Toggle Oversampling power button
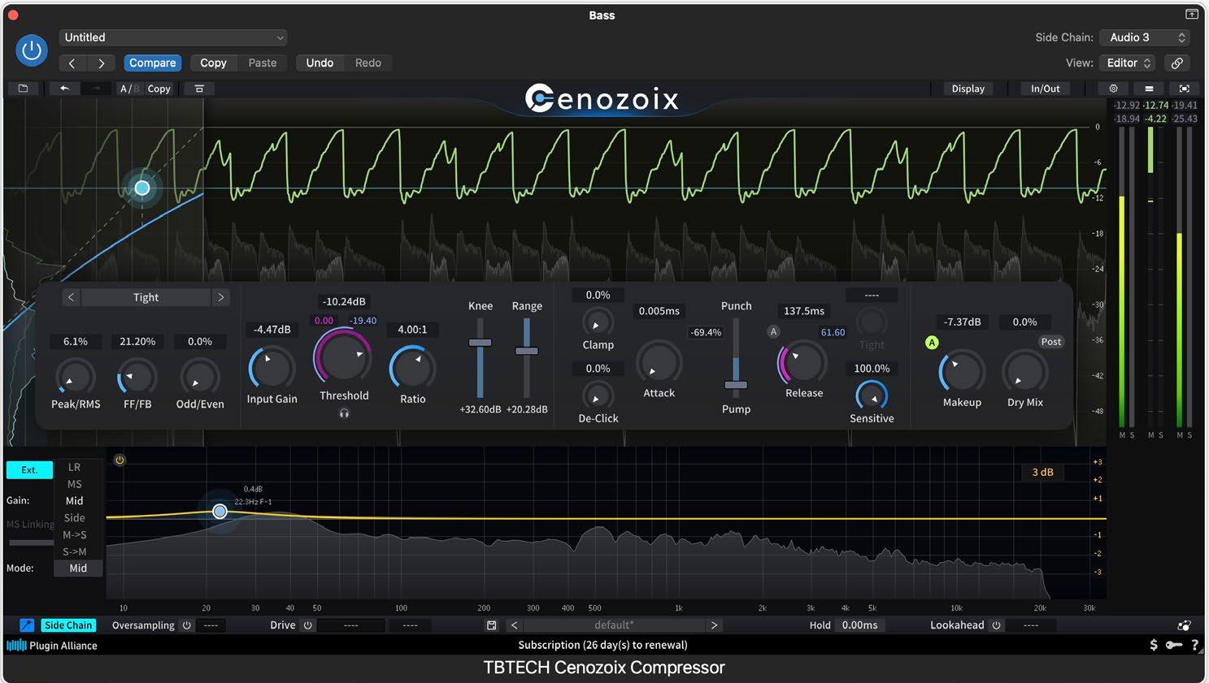 click(x=186, y=625)
